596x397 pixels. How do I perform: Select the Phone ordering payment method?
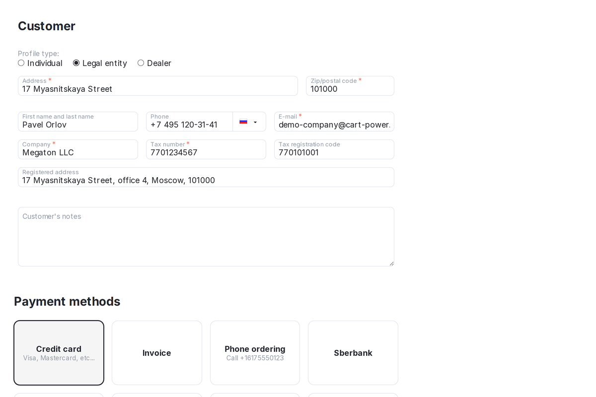tap(255, 353)
